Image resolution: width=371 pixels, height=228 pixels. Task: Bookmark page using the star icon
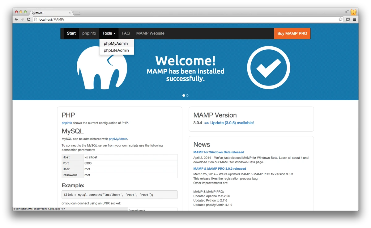coord(340,19)
